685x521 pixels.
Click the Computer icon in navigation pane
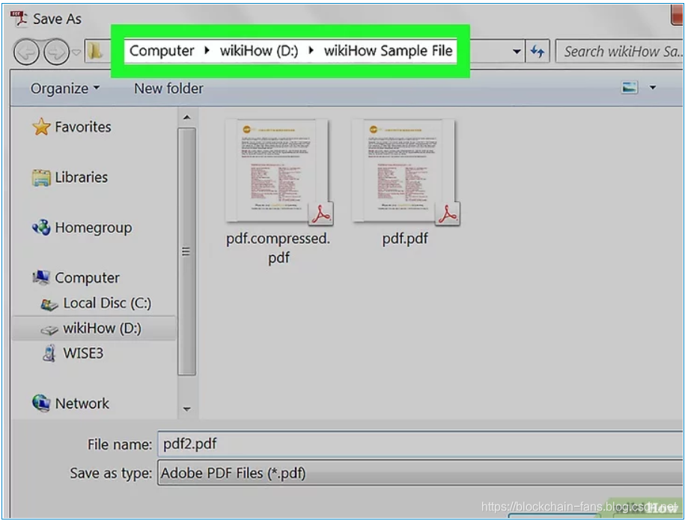tap(41, 277)
